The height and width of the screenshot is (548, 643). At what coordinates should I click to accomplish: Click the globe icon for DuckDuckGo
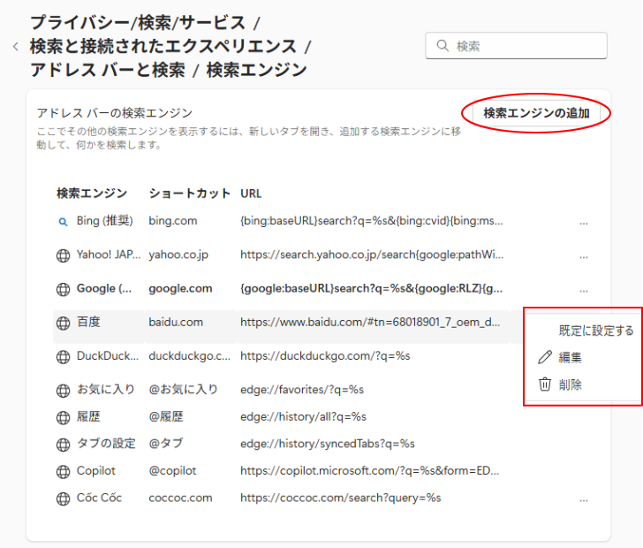pos(63,357)
